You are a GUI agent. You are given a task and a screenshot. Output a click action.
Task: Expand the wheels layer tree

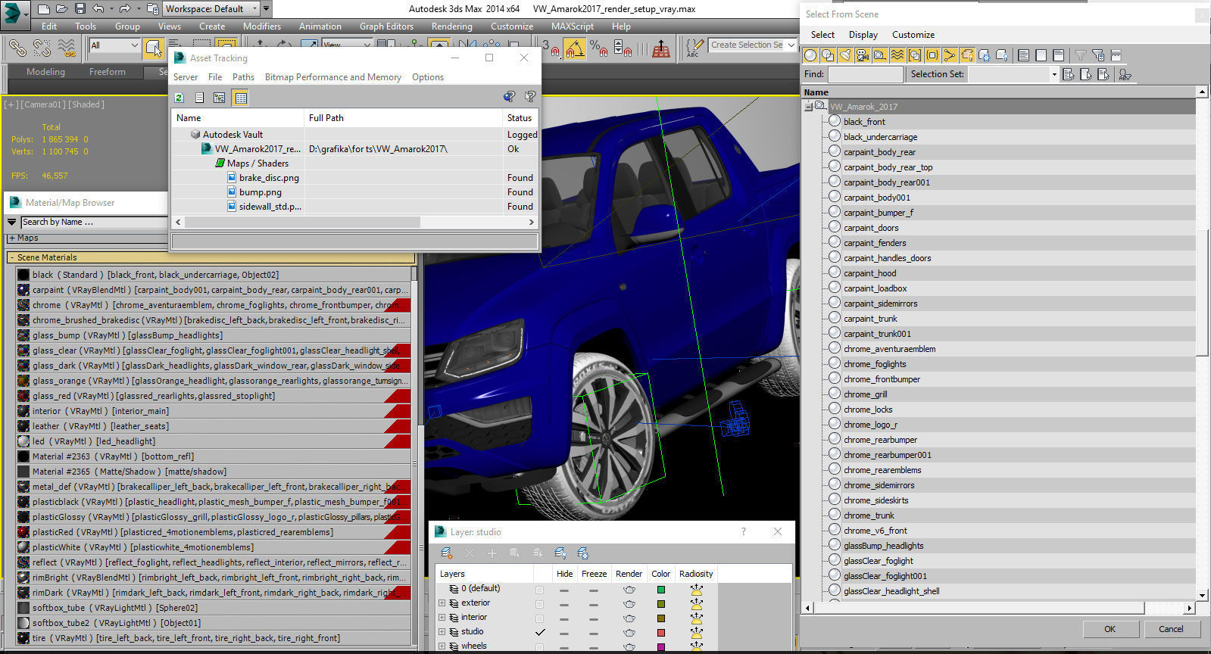tap(442, 646)
